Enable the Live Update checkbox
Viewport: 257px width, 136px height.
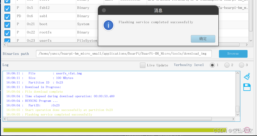(143, 65)
